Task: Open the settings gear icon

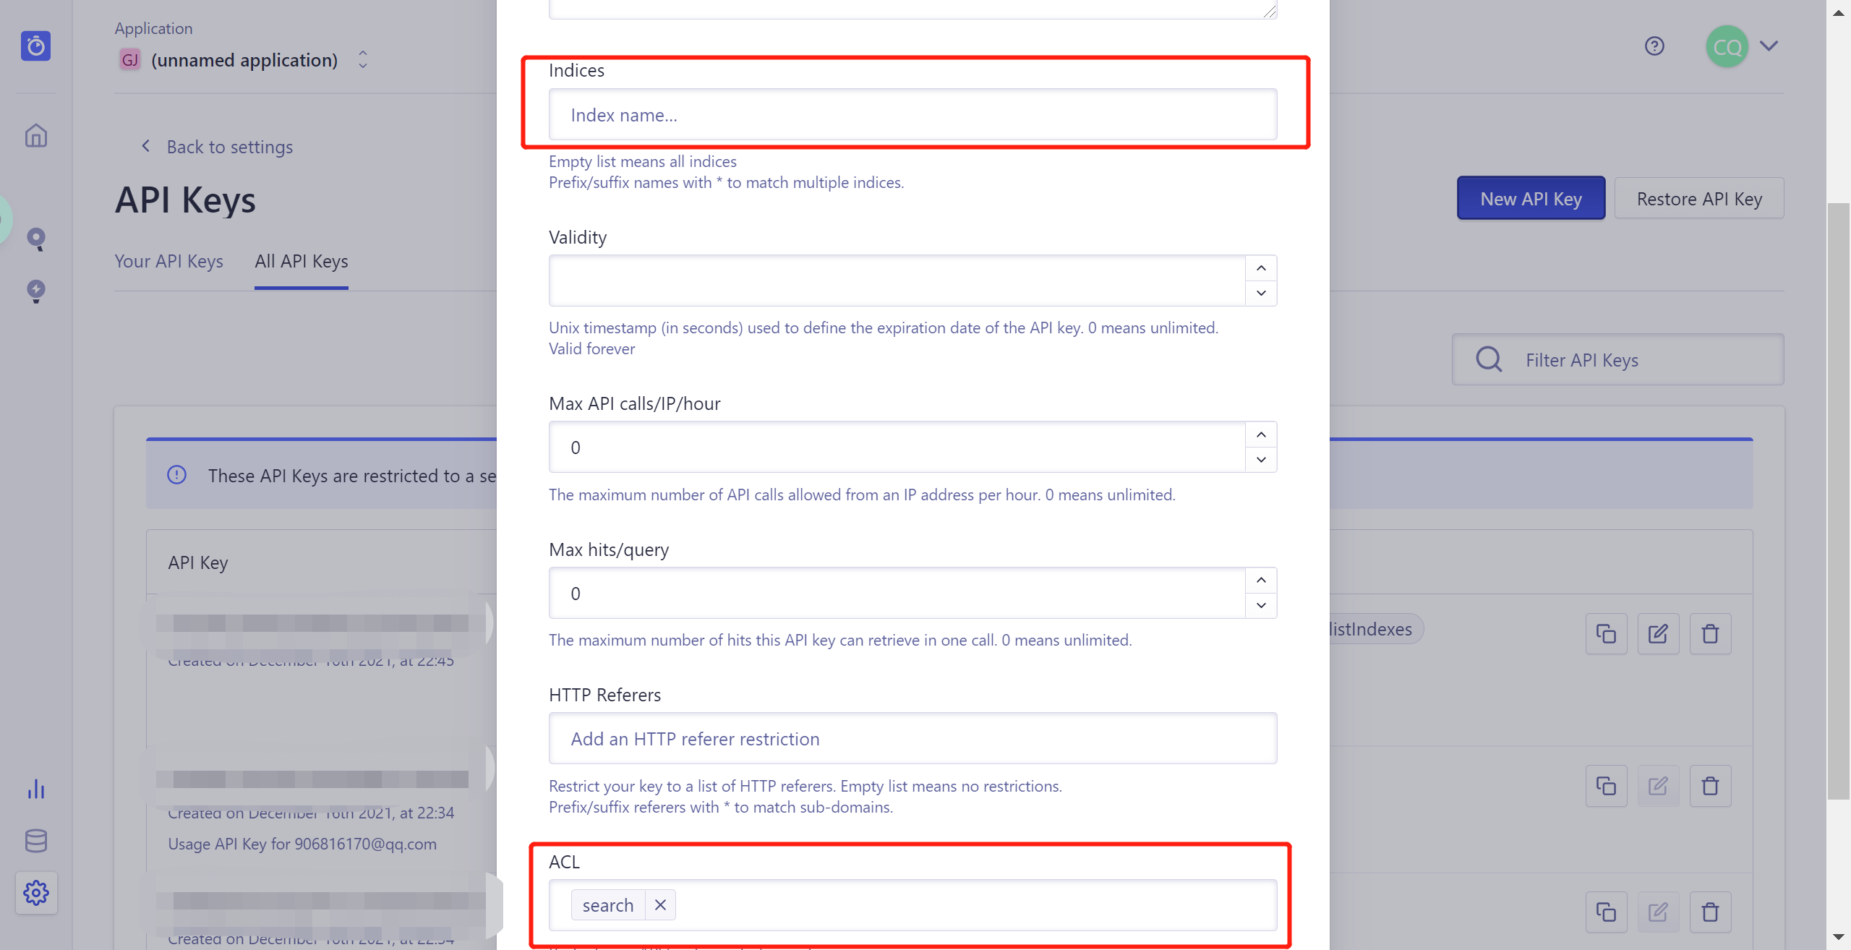Action: (x=36, y=893)
